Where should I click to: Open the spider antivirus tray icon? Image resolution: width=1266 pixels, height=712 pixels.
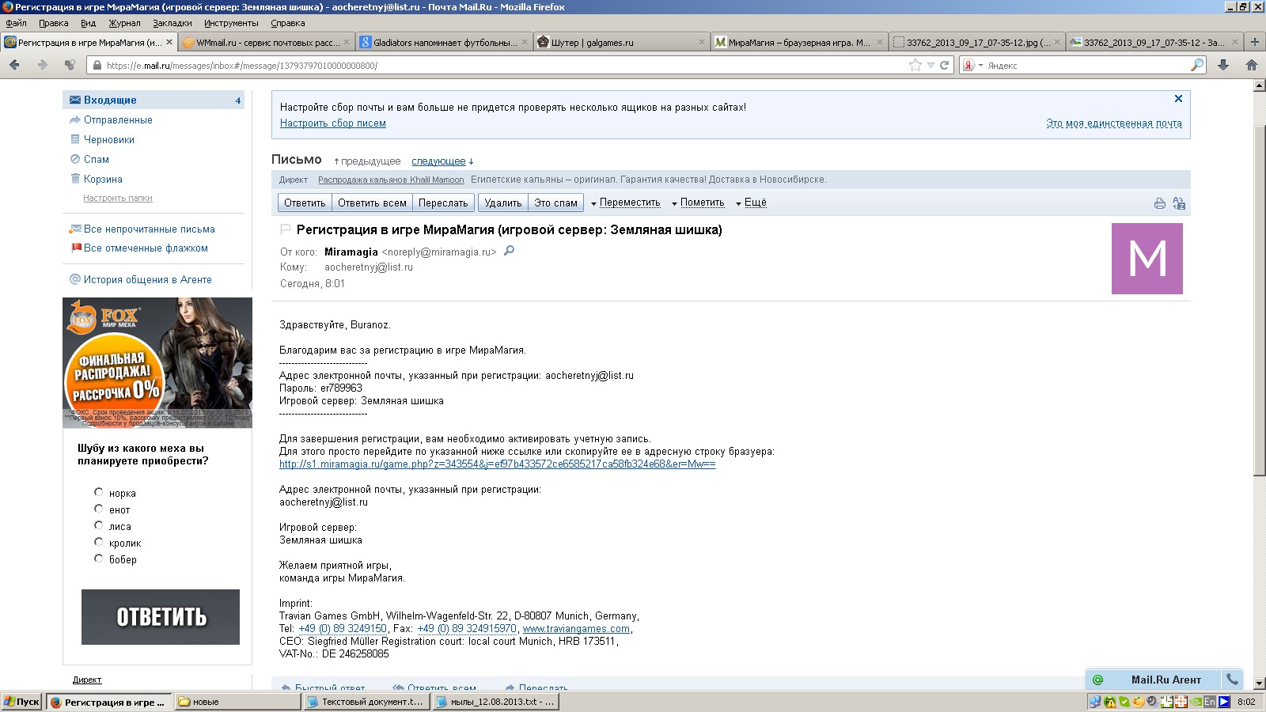(1109, 701)
